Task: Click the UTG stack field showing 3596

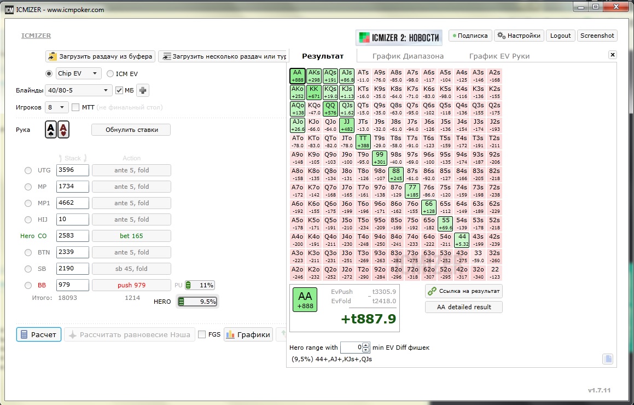Action: tap(73, 170)
